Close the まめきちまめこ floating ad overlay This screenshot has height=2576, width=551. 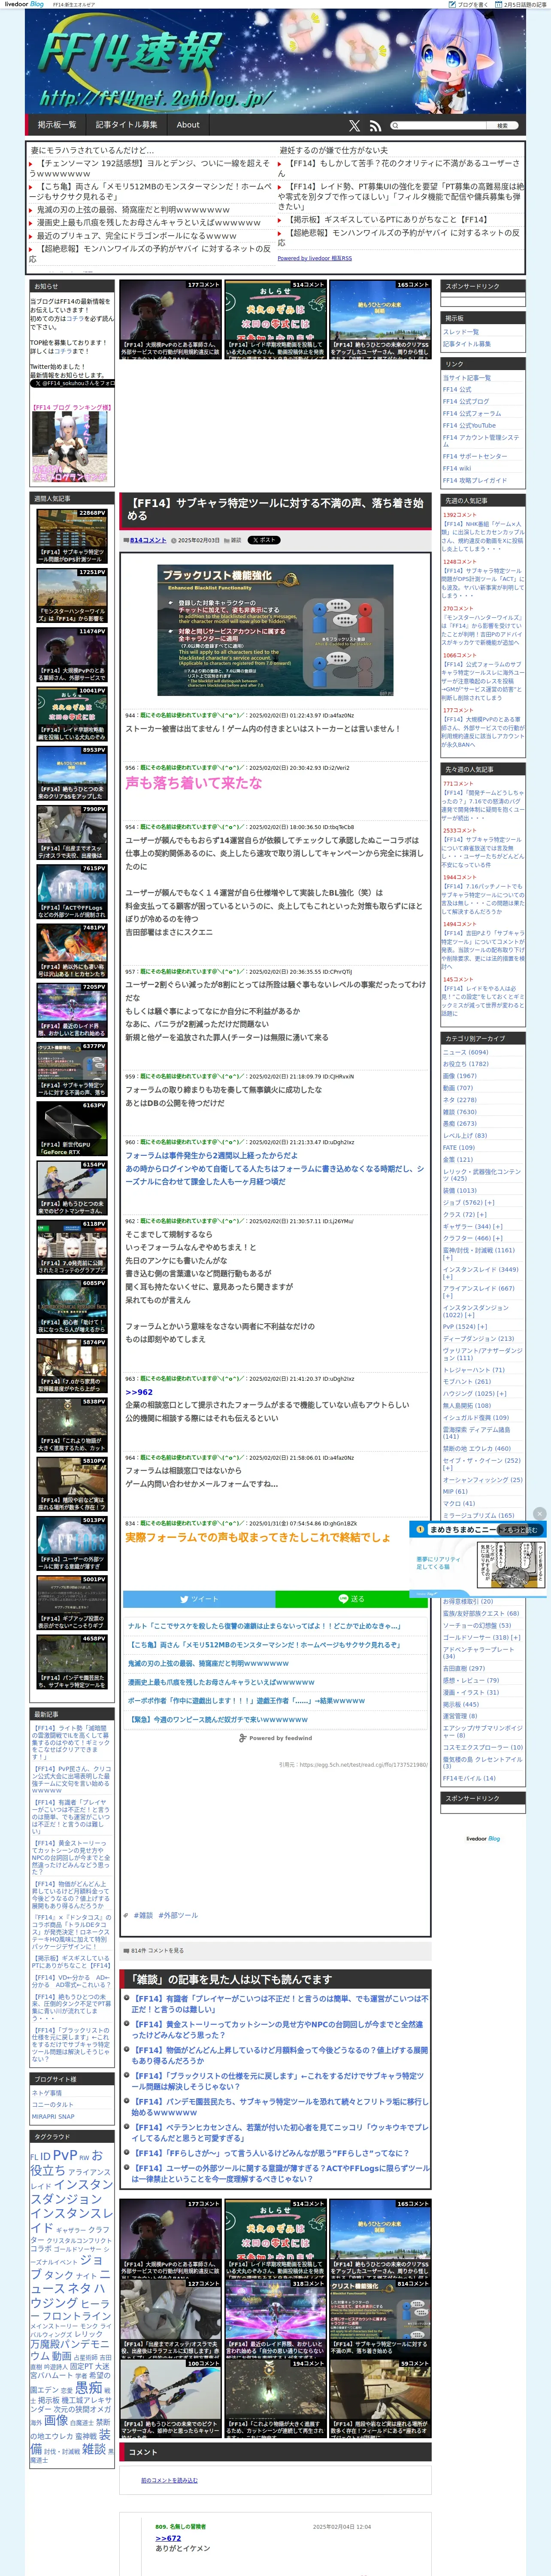(x=540, y=1514)
